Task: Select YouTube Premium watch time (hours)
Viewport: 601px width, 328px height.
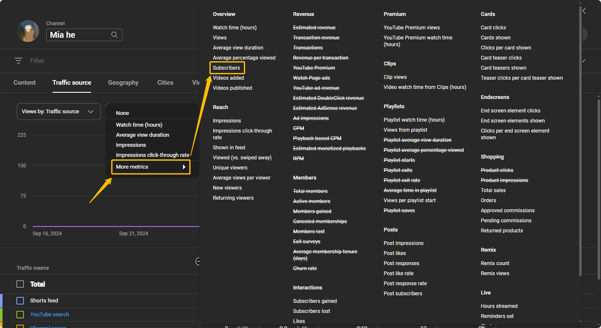Action: tap(418, 41)
